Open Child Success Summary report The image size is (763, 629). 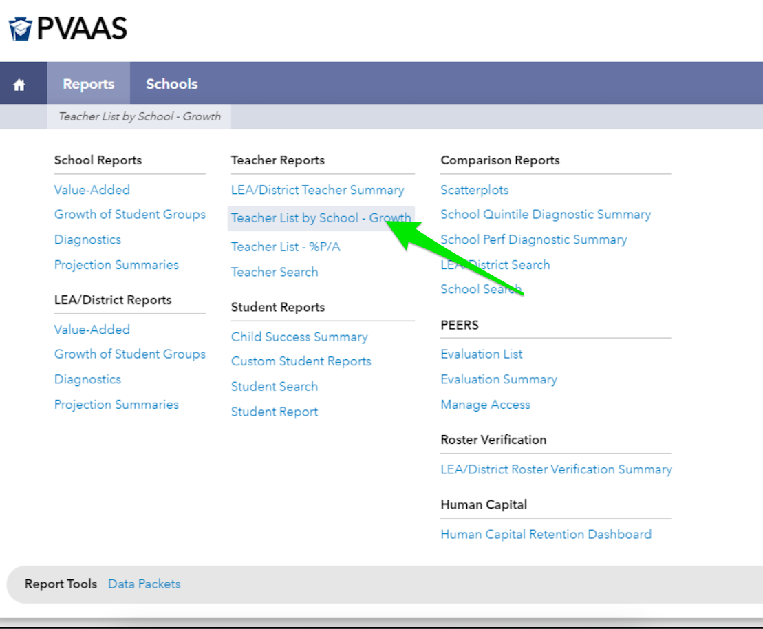[299, 337]
